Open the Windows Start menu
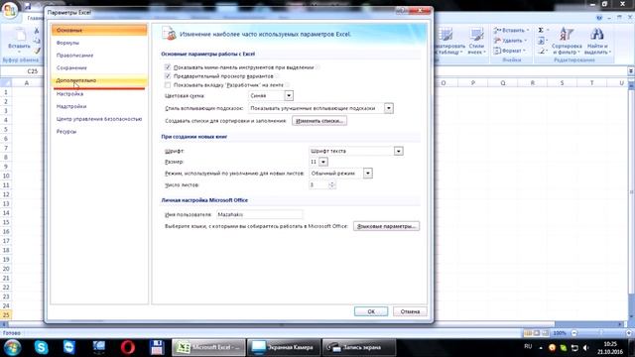635x357 pixels. click(x=12, y=347)
